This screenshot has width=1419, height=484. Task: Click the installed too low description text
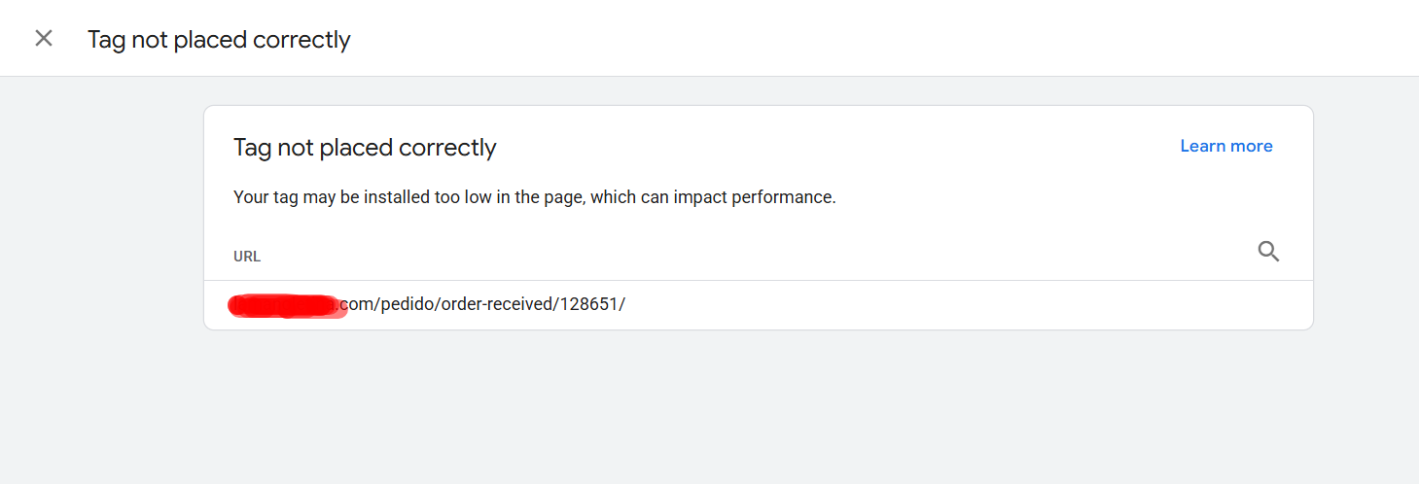535,197
